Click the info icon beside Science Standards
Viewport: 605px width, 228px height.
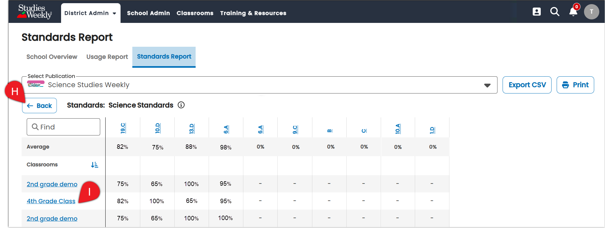tap(181, 105)
